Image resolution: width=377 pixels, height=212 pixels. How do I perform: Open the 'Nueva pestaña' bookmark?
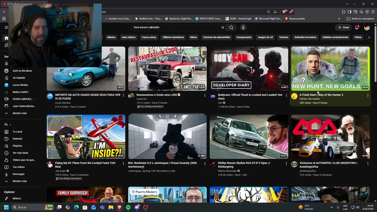(295, 19)
